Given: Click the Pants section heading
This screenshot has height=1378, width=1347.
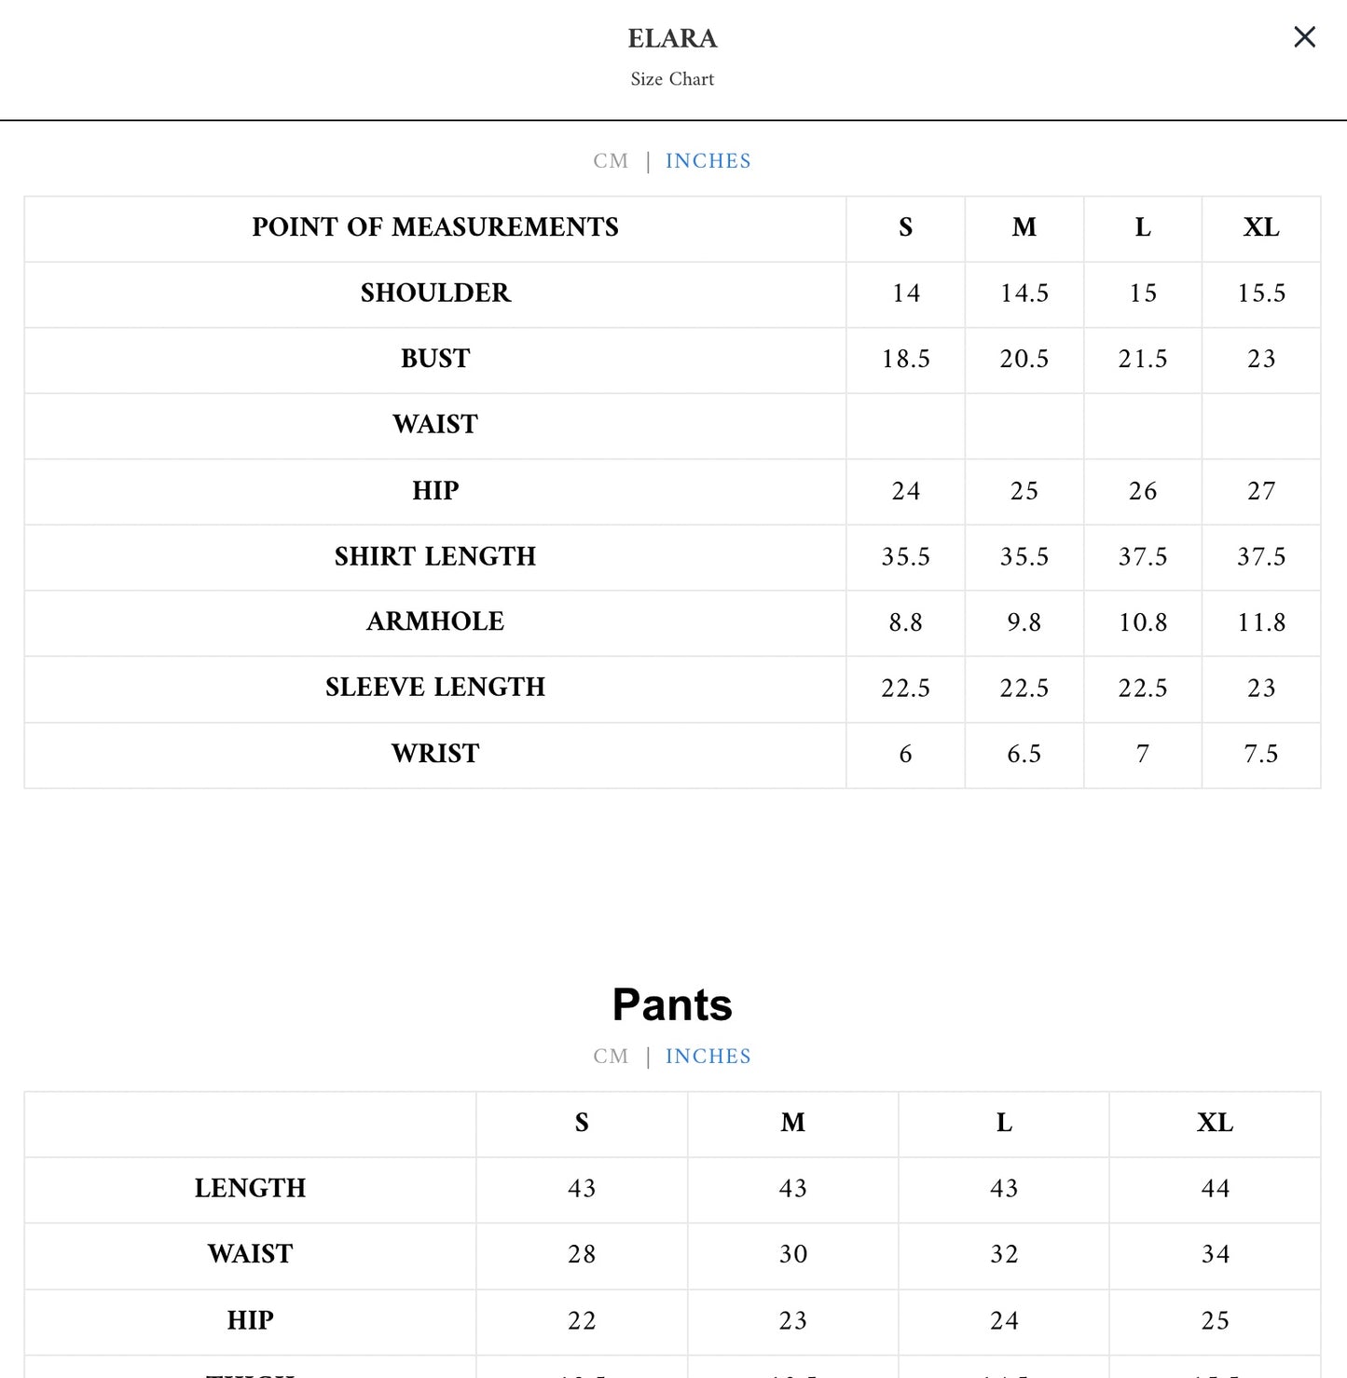Looking at the screenshot, I should point(672,1004).
